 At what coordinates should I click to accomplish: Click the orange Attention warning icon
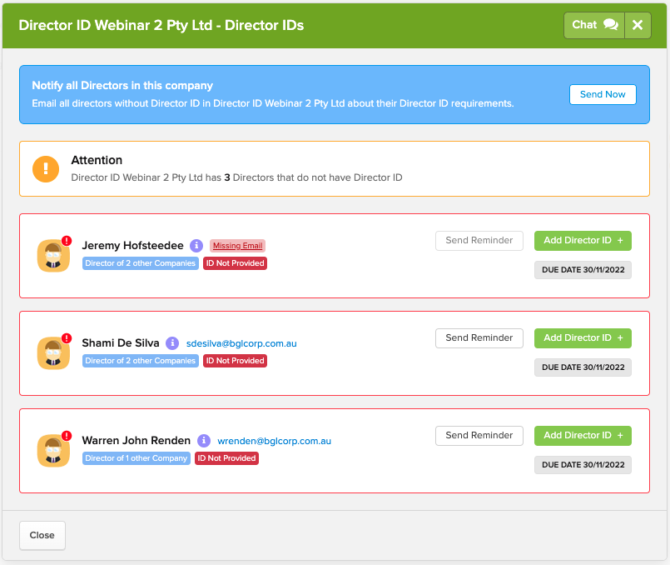pos(46,168)
